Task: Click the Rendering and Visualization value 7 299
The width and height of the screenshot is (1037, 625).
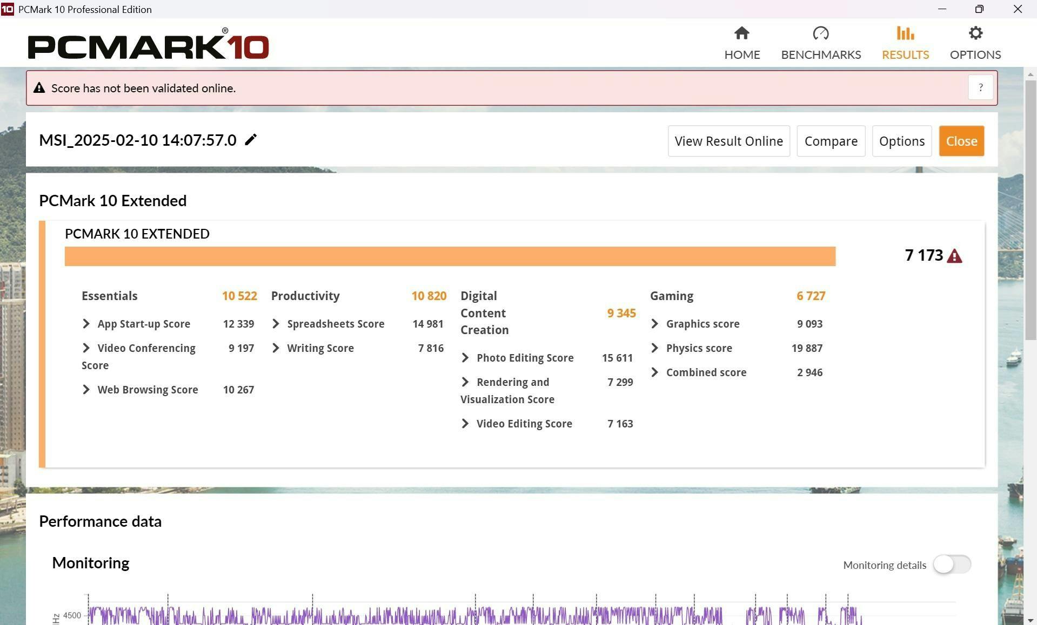Action: point(620,382)
